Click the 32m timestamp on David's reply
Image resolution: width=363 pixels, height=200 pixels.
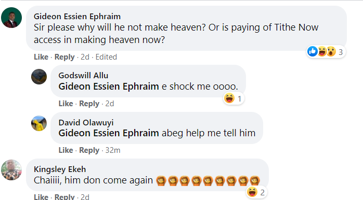pos(113,150)
